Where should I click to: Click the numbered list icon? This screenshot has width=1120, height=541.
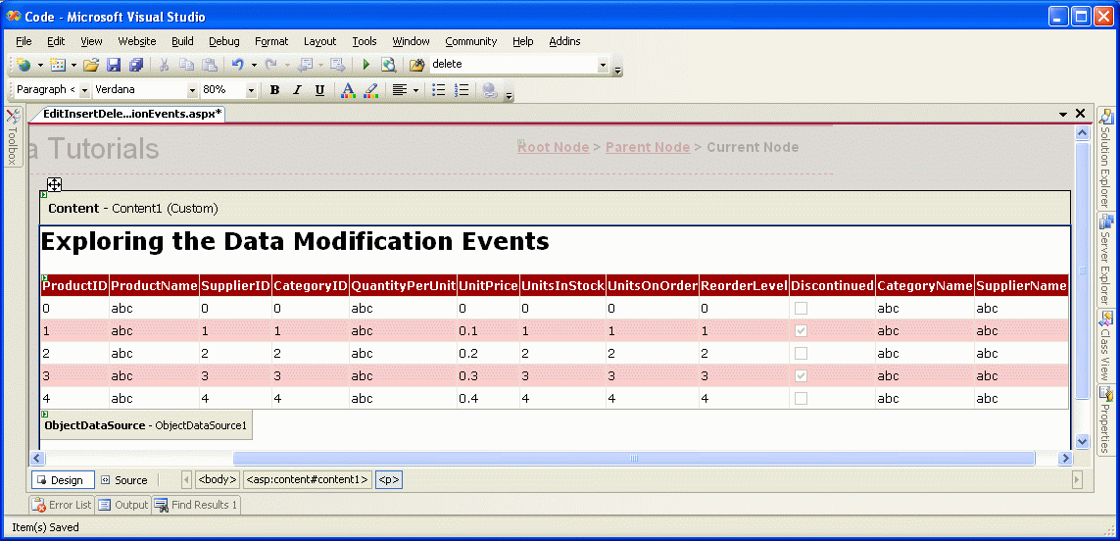(x=462, y=90)
